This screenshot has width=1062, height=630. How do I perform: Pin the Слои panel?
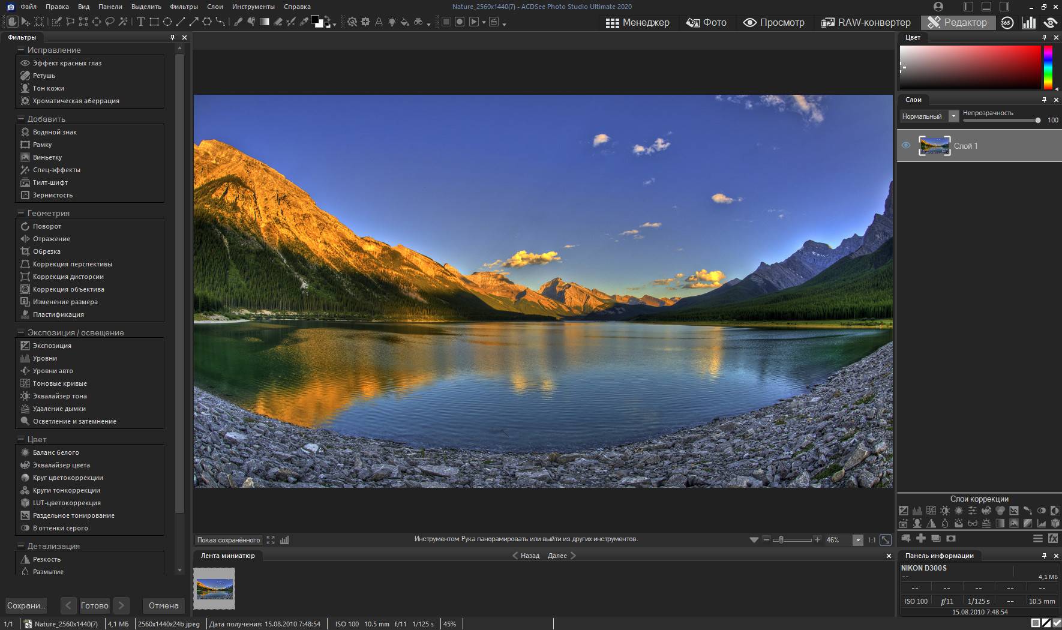pos(1044,100)
